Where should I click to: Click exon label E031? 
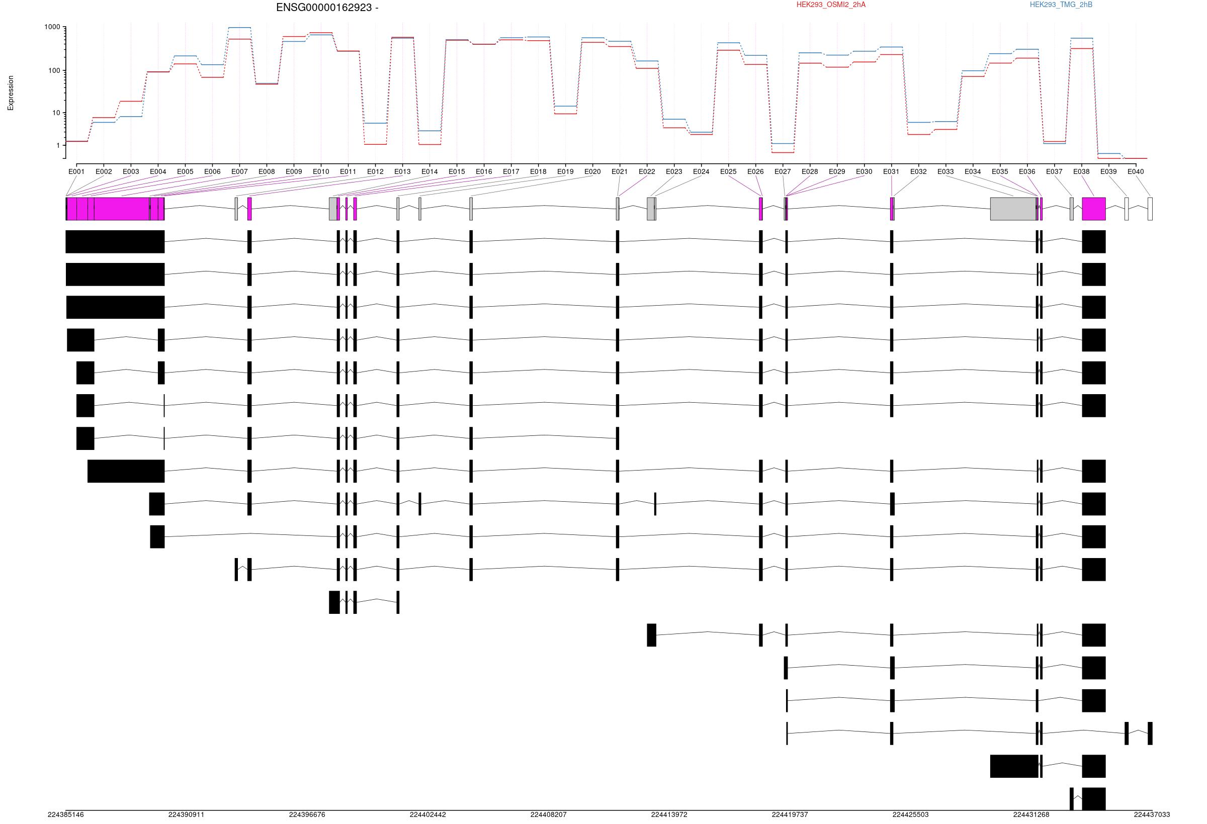point(891,171)
